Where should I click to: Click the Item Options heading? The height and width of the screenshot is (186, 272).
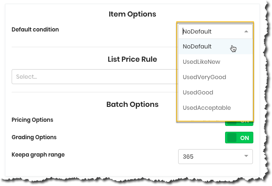[x=132, y=14]
